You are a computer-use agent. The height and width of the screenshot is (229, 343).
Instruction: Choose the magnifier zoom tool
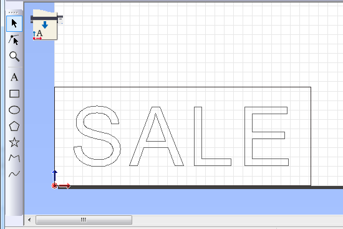[14, 57]
